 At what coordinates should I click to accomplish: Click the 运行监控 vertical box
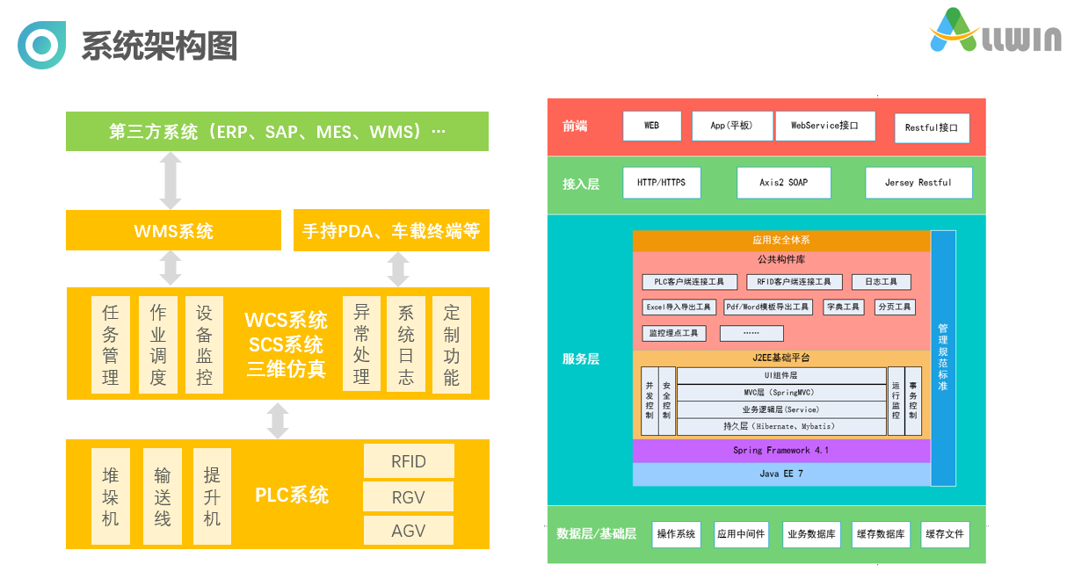click(896, 401)
